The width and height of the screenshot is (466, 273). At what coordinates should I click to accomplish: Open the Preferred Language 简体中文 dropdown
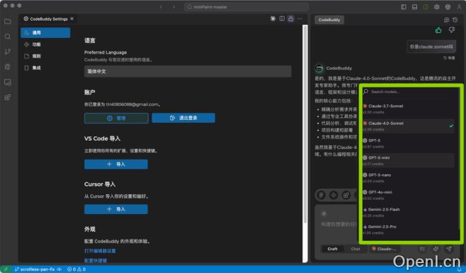click(188, 71)
